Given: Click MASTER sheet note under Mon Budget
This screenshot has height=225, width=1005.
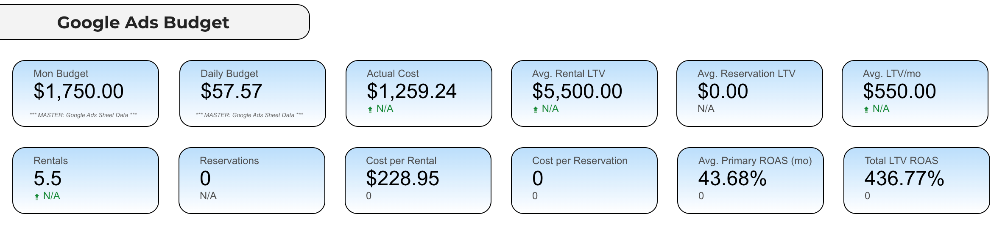Looking at the screenshot, I should coord(83,115).
